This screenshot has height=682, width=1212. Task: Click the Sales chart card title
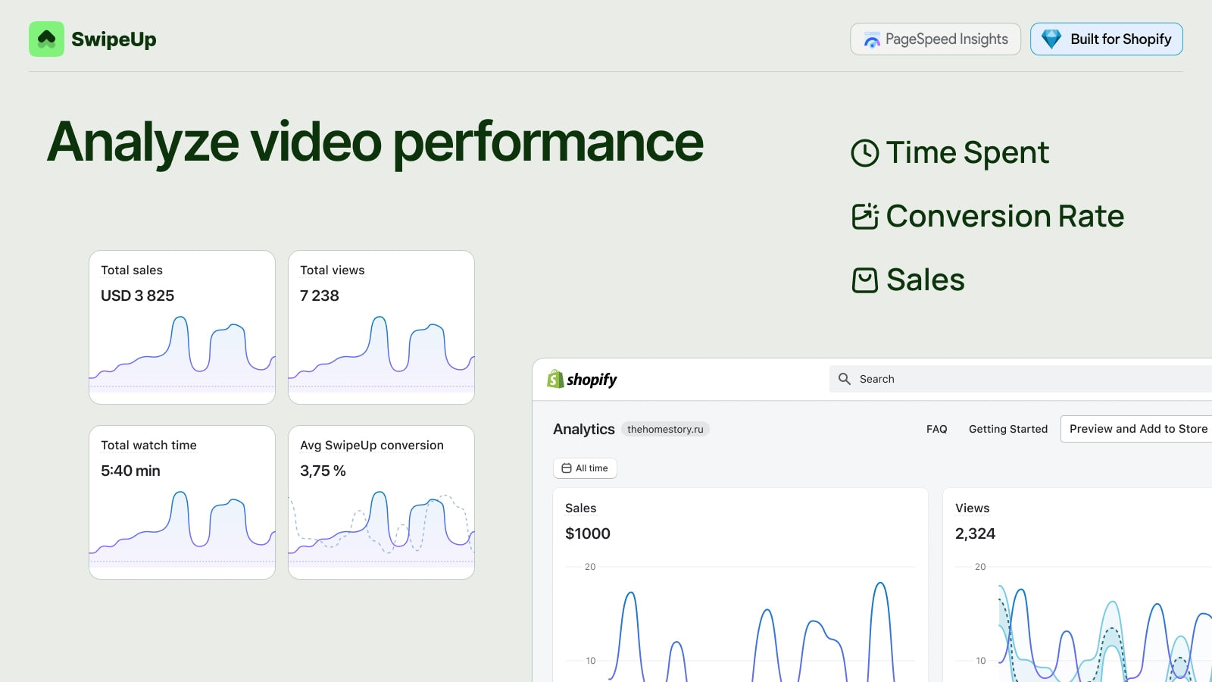(x=580, y=508)
